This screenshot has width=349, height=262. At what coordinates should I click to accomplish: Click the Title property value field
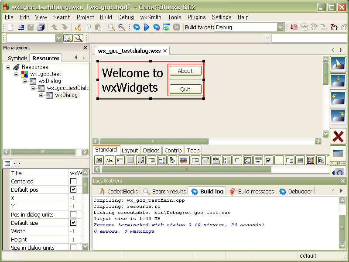coord(75,173)
